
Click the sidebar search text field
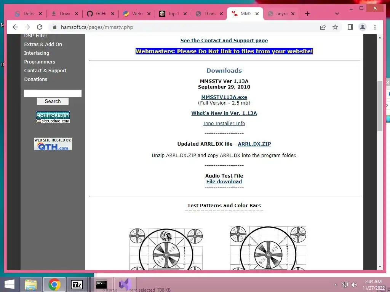tap(53, 94)
